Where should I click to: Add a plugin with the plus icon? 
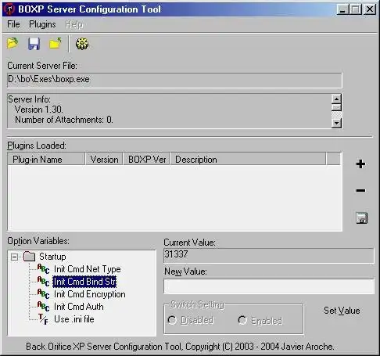click(x=360, y=164)
